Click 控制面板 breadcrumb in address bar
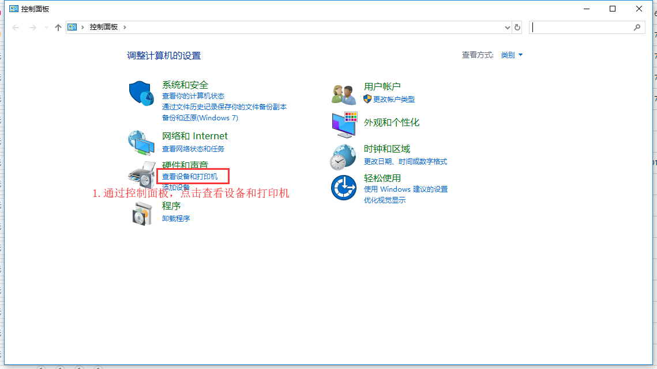This screenshot has width=657, height=369. click(x=103, y=27)
